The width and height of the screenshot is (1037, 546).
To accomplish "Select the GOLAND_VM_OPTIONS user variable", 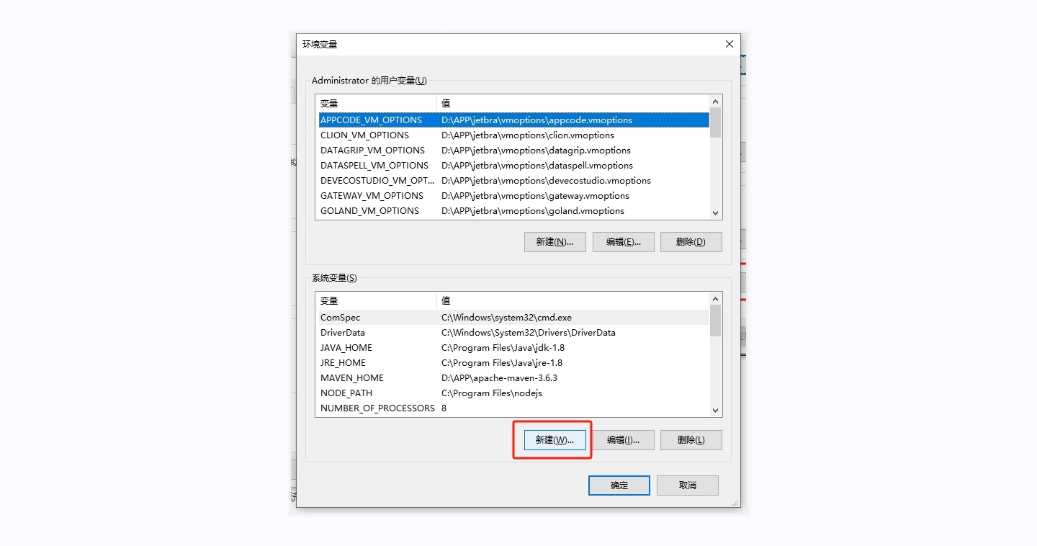I will (369, 211).
